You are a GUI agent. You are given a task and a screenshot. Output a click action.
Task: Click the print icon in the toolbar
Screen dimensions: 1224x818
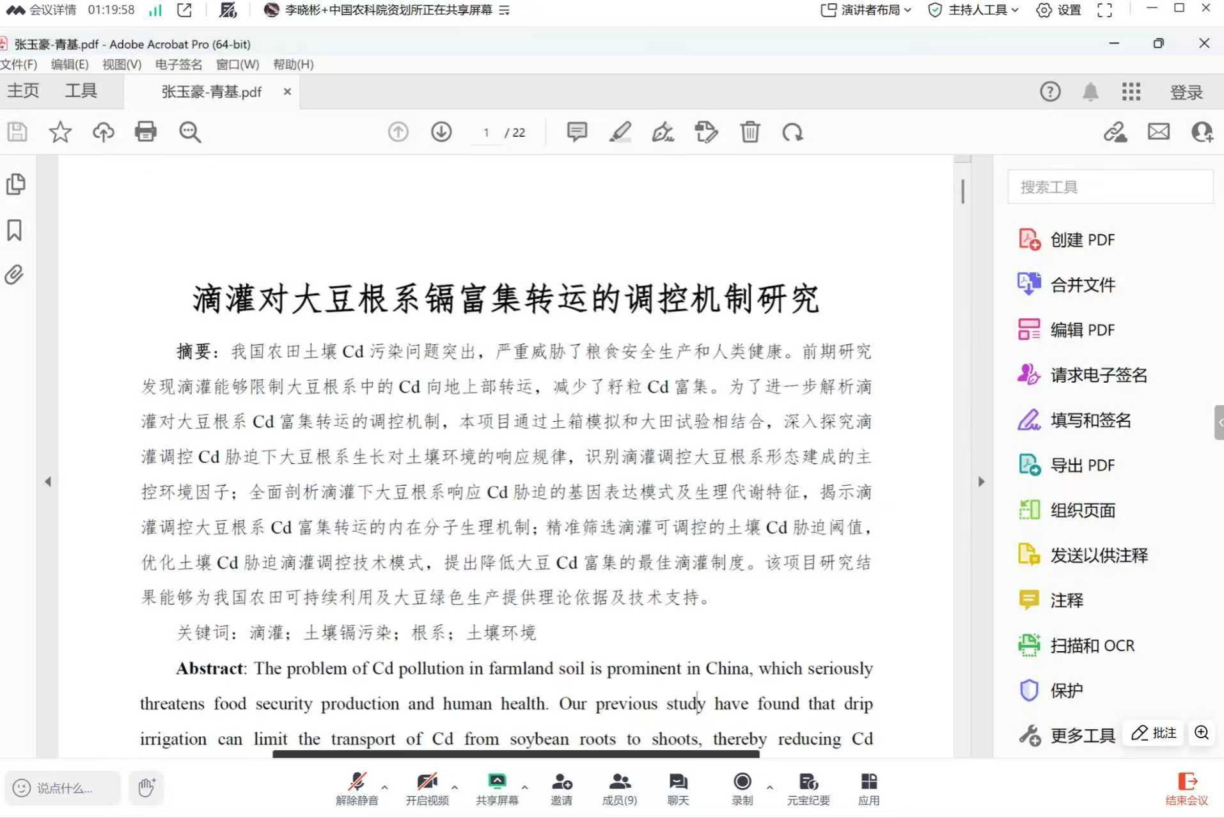(145, 132)
